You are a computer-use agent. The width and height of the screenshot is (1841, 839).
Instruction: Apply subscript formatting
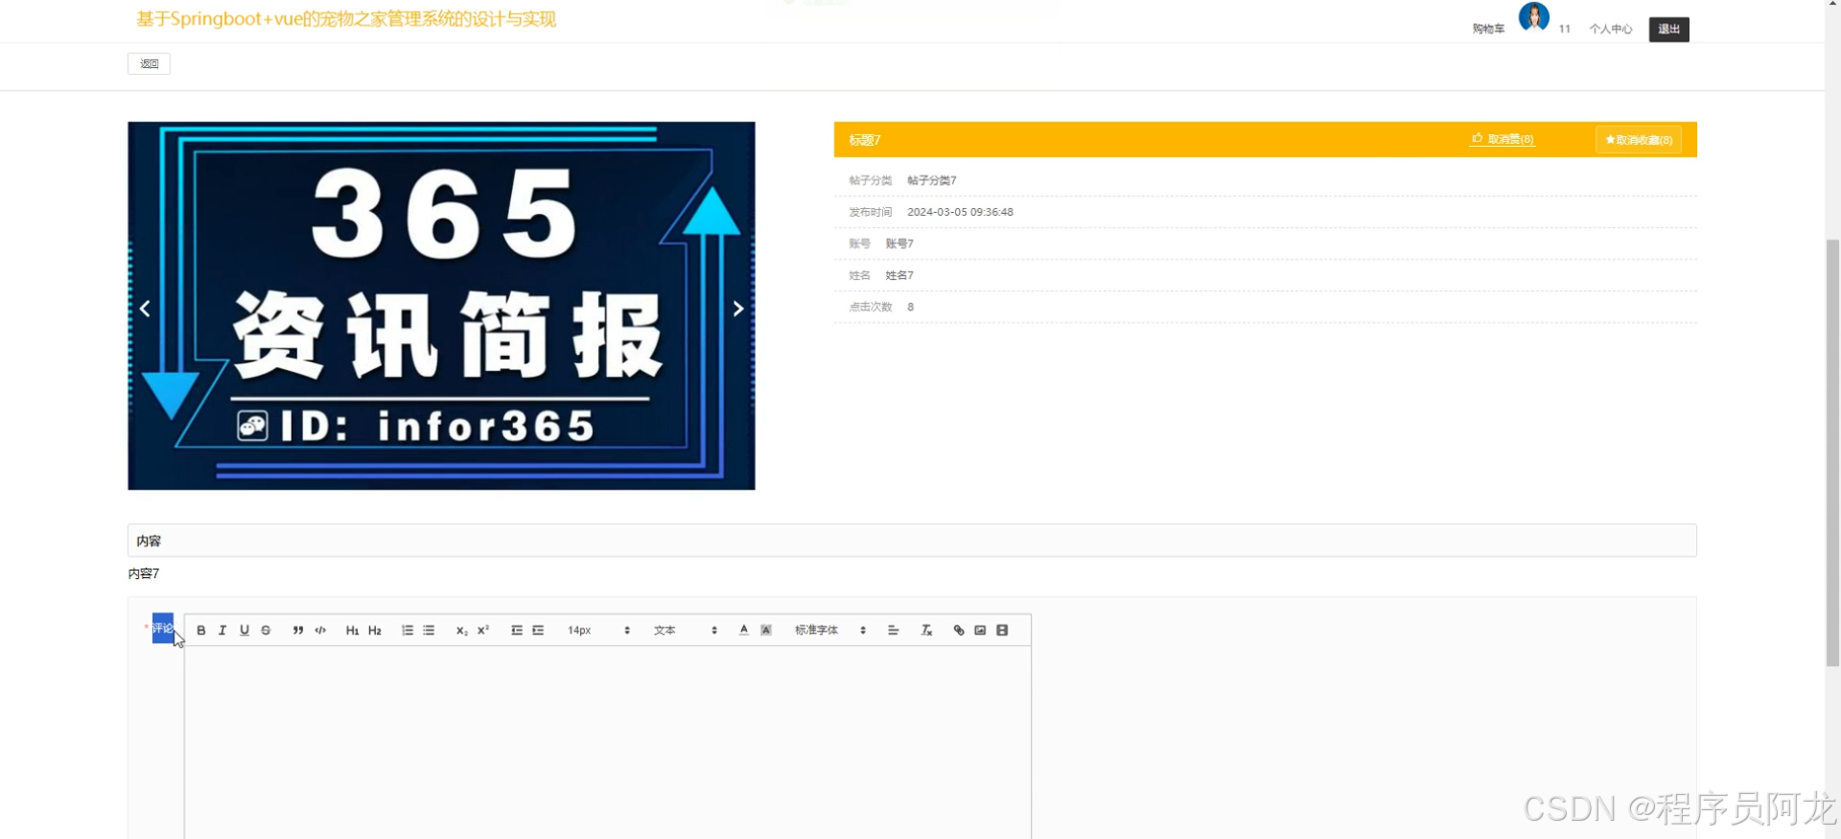click(461, 630)
